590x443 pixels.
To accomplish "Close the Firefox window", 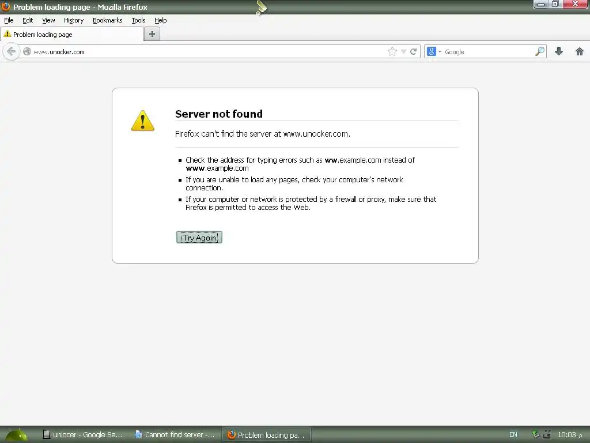I will coord(576,4).
